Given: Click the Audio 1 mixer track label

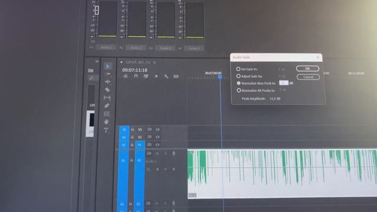Looking at the screenshot, I should coord(106,48).
